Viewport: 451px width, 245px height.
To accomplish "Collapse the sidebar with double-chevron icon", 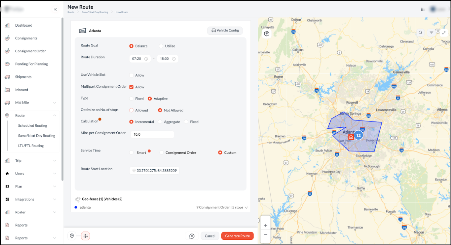I will 55,10.
